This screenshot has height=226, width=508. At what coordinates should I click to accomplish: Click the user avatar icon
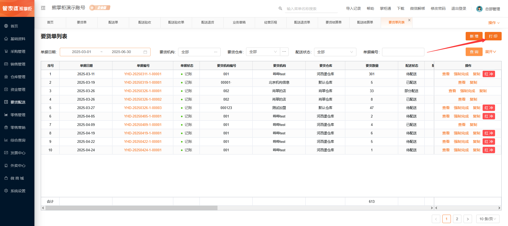tap(479, 9)
